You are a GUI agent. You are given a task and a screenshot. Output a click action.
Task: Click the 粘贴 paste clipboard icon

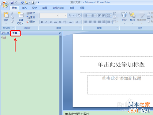click(6, 15)
